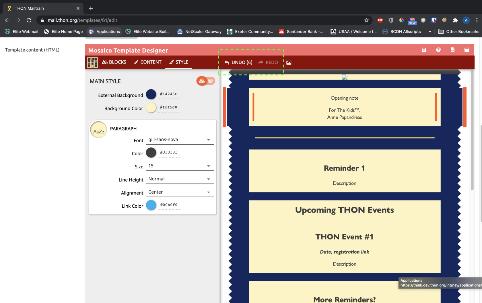
Task: Open the USAA / Welcome bookmark
Action: (353, 32)
